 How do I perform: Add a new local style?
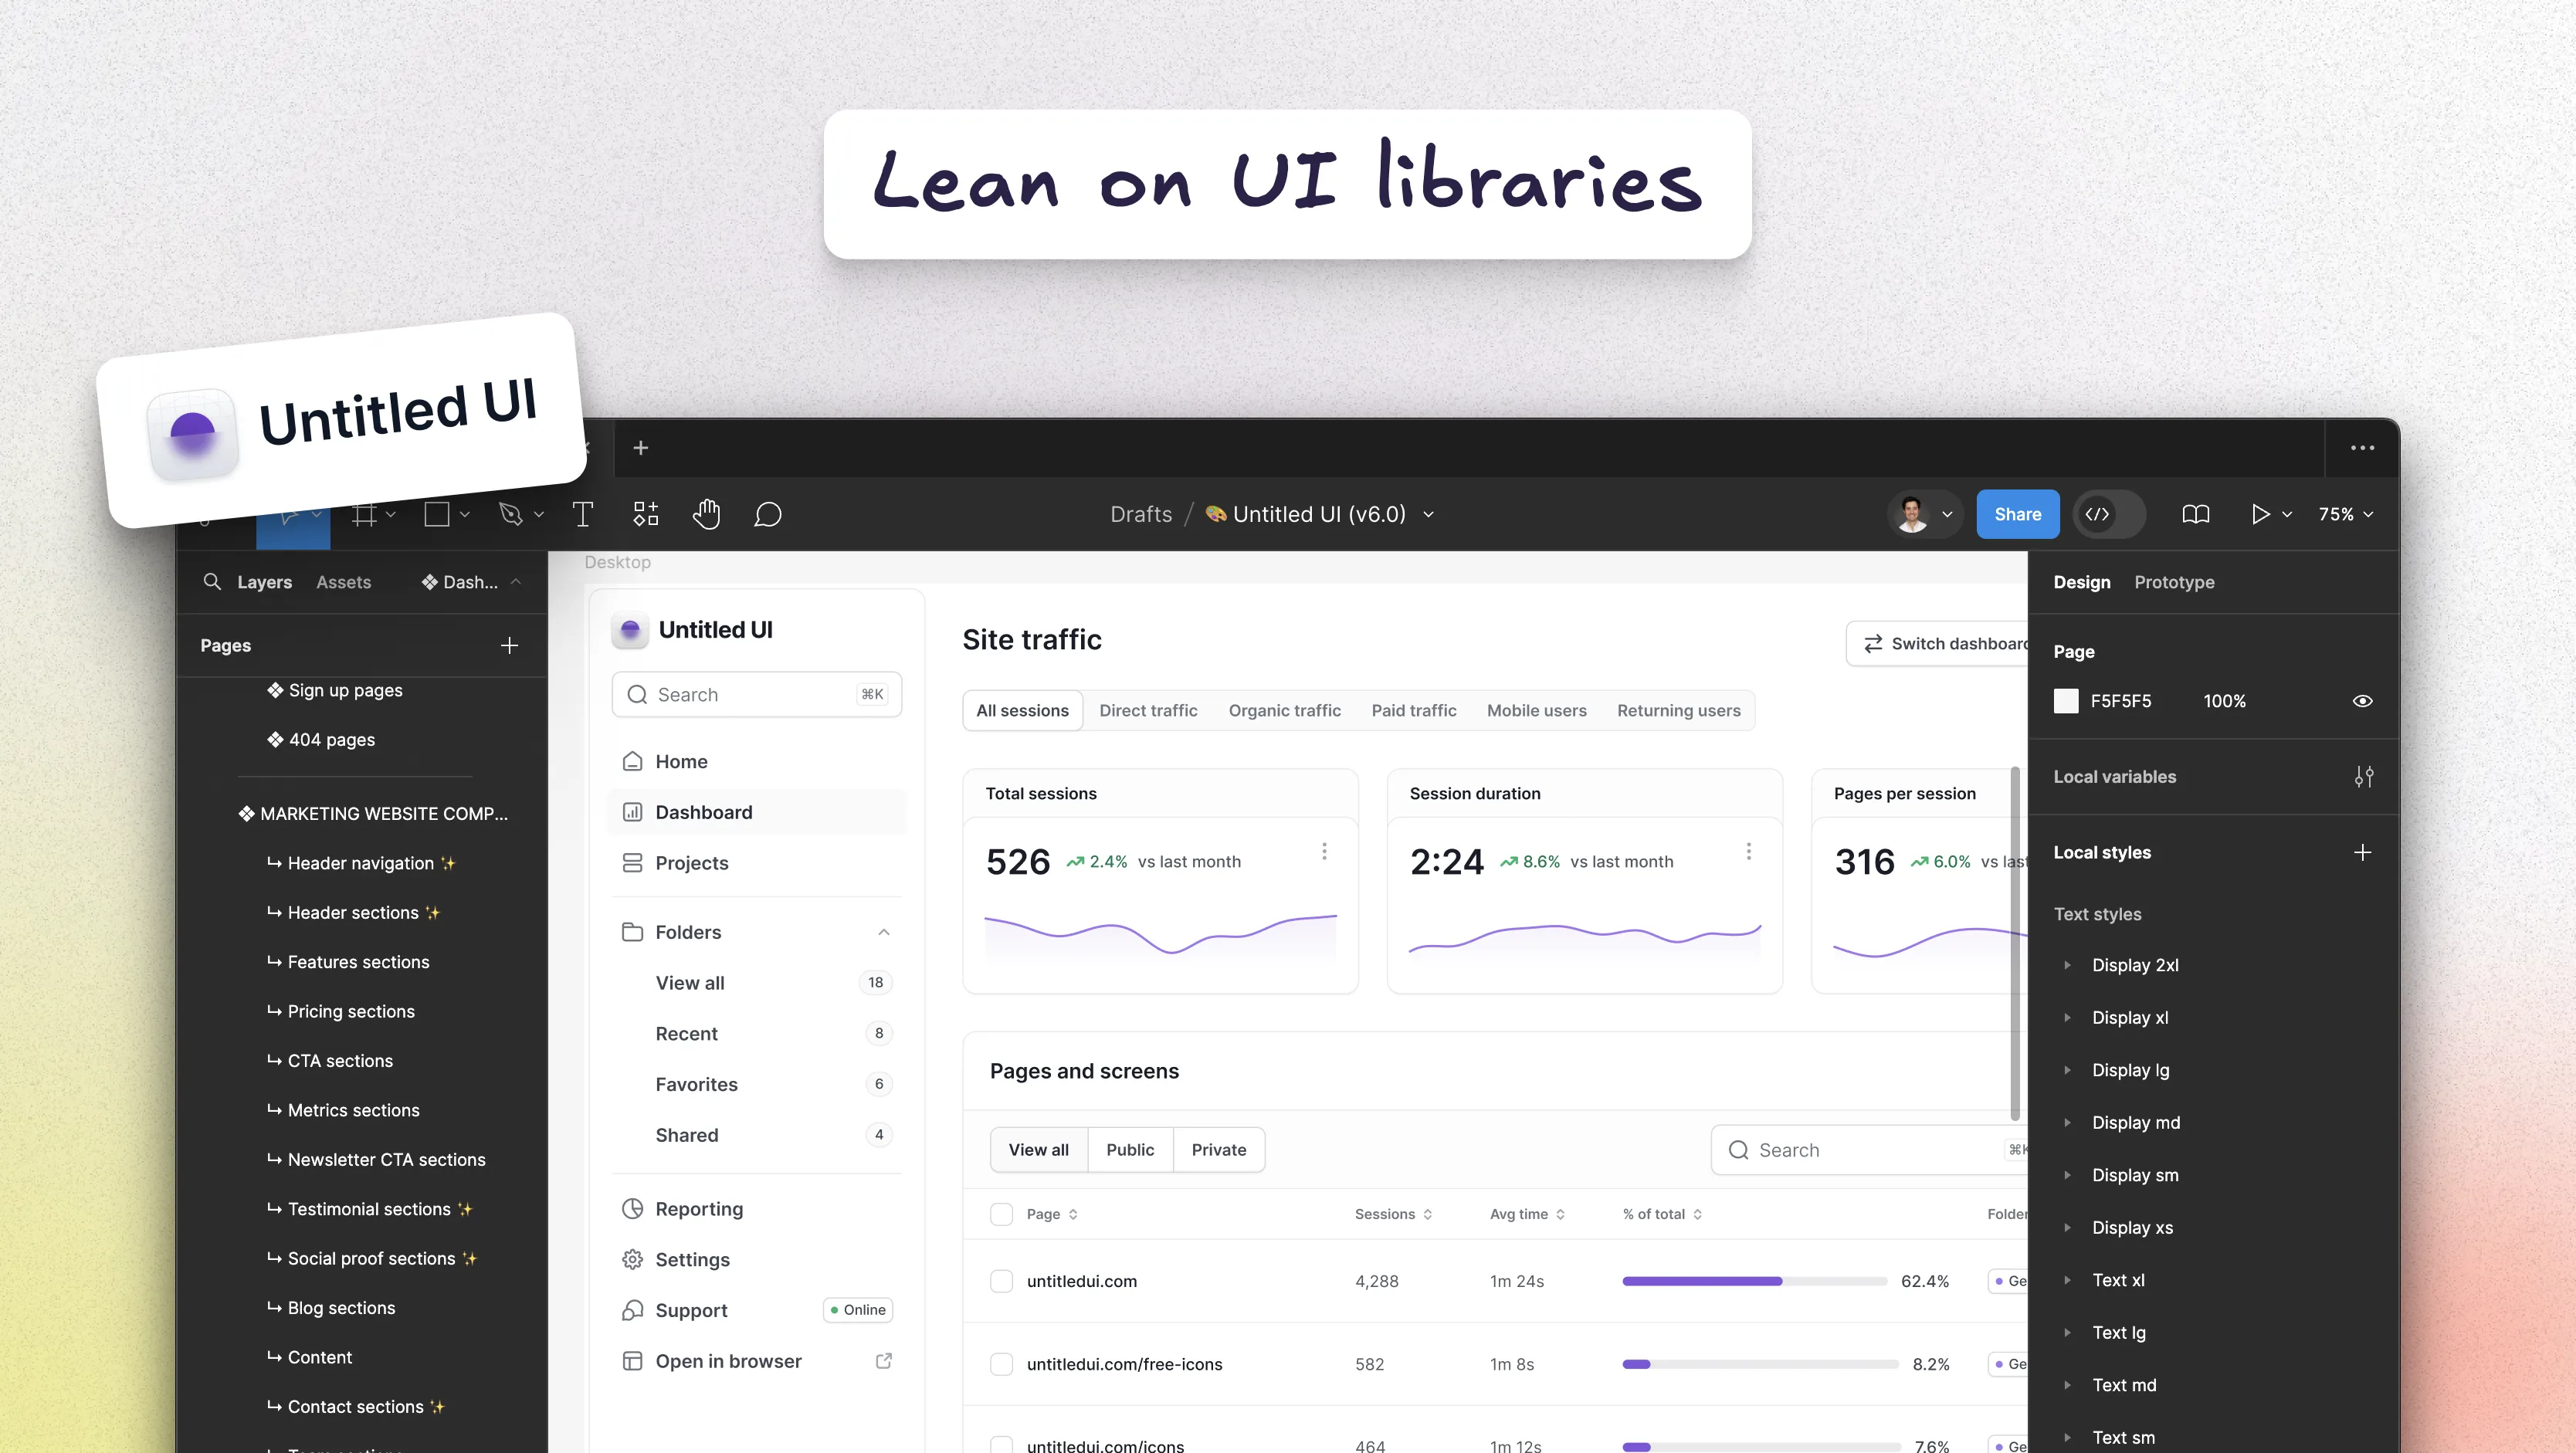tap(2363, 852)
